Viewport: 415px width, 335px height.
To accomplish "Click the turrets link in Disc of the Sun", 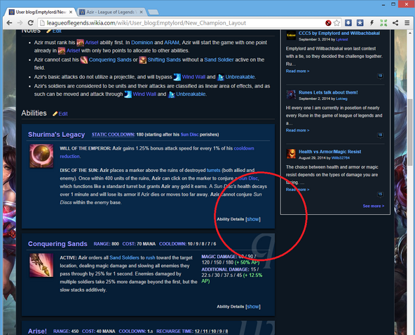I will pos(213,170).
